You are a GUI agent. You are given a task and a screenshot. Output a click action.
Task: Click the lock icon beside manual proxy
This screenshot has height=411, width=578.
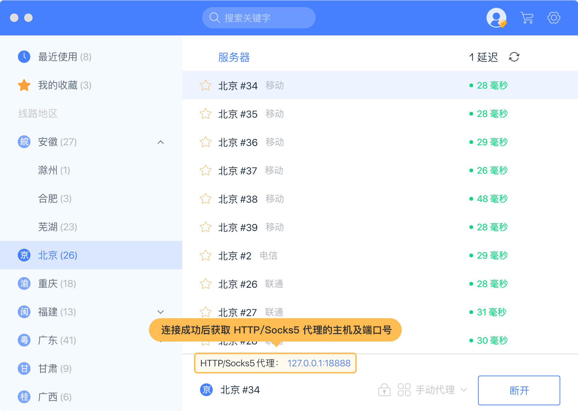click(x=384, y=390)
